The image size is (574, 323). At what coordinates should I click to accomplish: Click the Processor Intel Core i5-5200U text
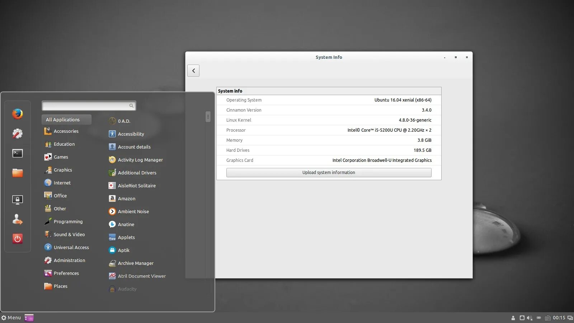click(x=389, y=130)
